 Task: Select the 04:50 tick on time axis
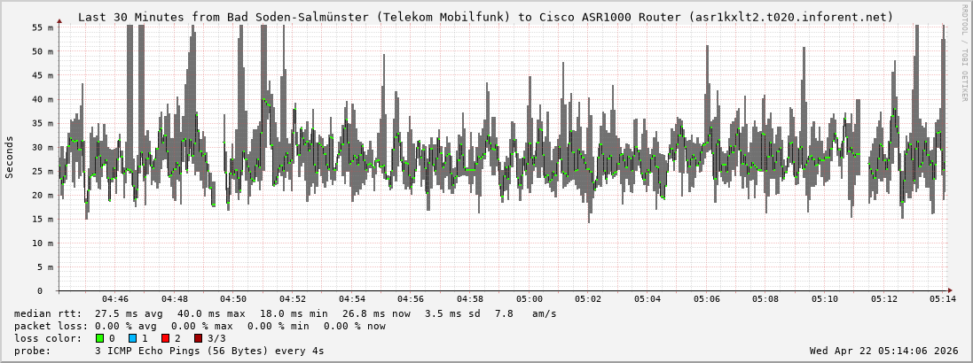(x=233, y=299)
